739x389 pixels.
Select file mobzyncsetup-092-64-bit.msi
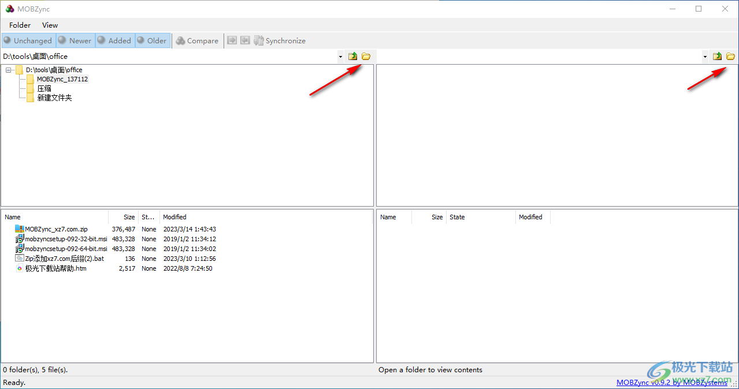[66, 249]
